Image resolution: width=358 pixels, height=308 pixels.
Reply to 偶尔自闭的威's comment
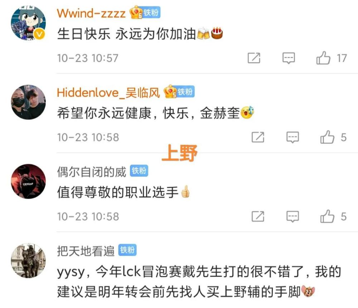coord(292,217)
